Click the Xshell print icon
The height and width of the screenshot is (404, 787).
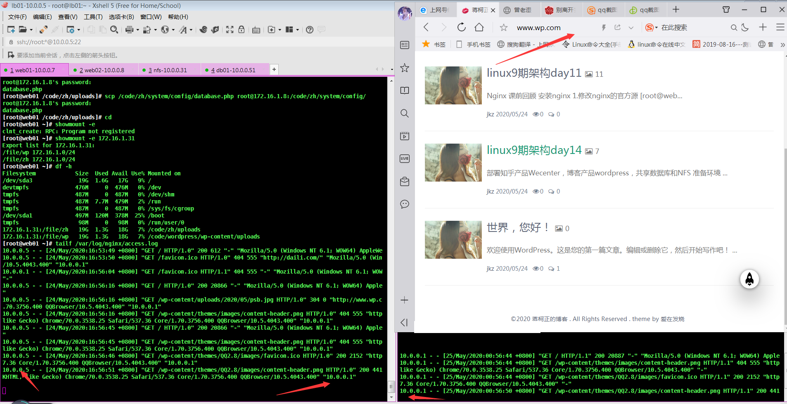(x=129, y=30)
